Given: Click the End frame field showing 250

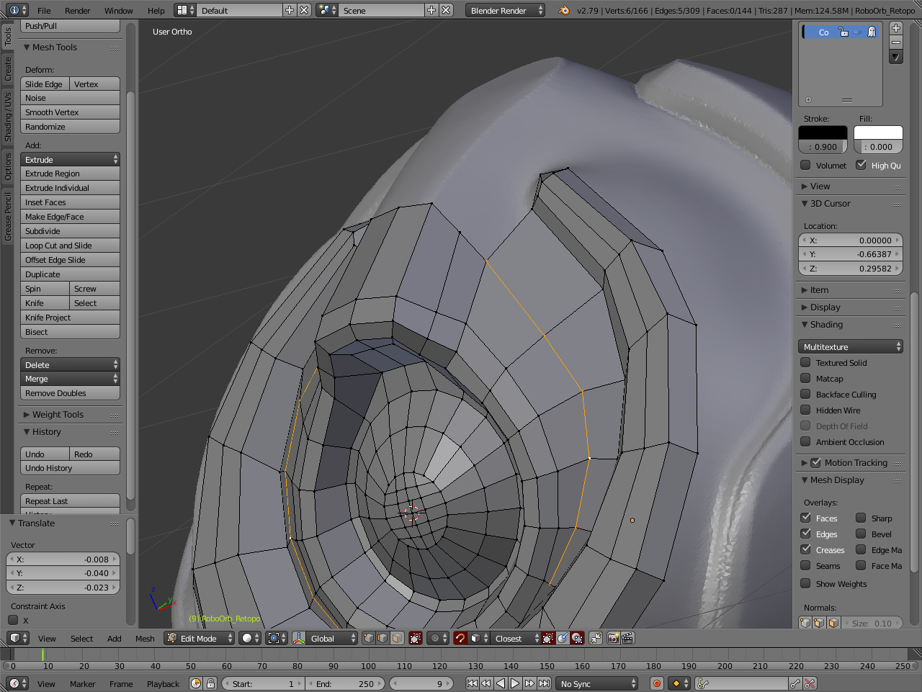Looking at the screenshot, I should (x=346, y=683).
